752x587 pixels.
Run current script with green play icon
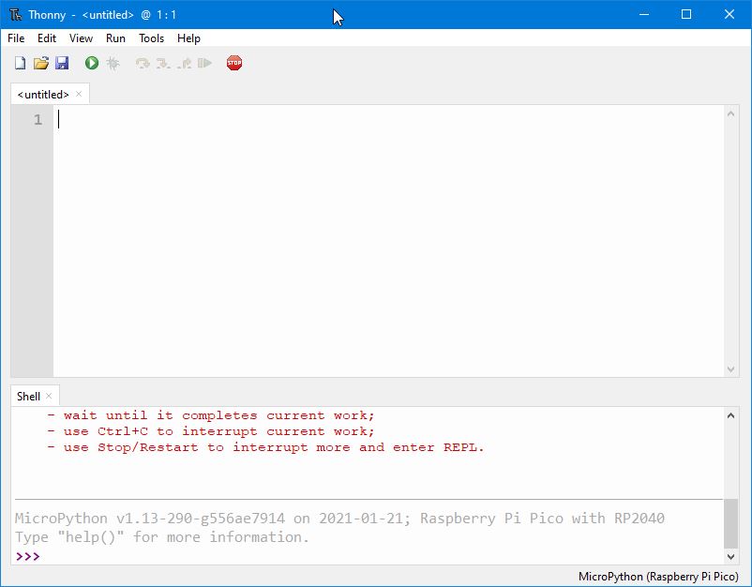pos(92,63)
